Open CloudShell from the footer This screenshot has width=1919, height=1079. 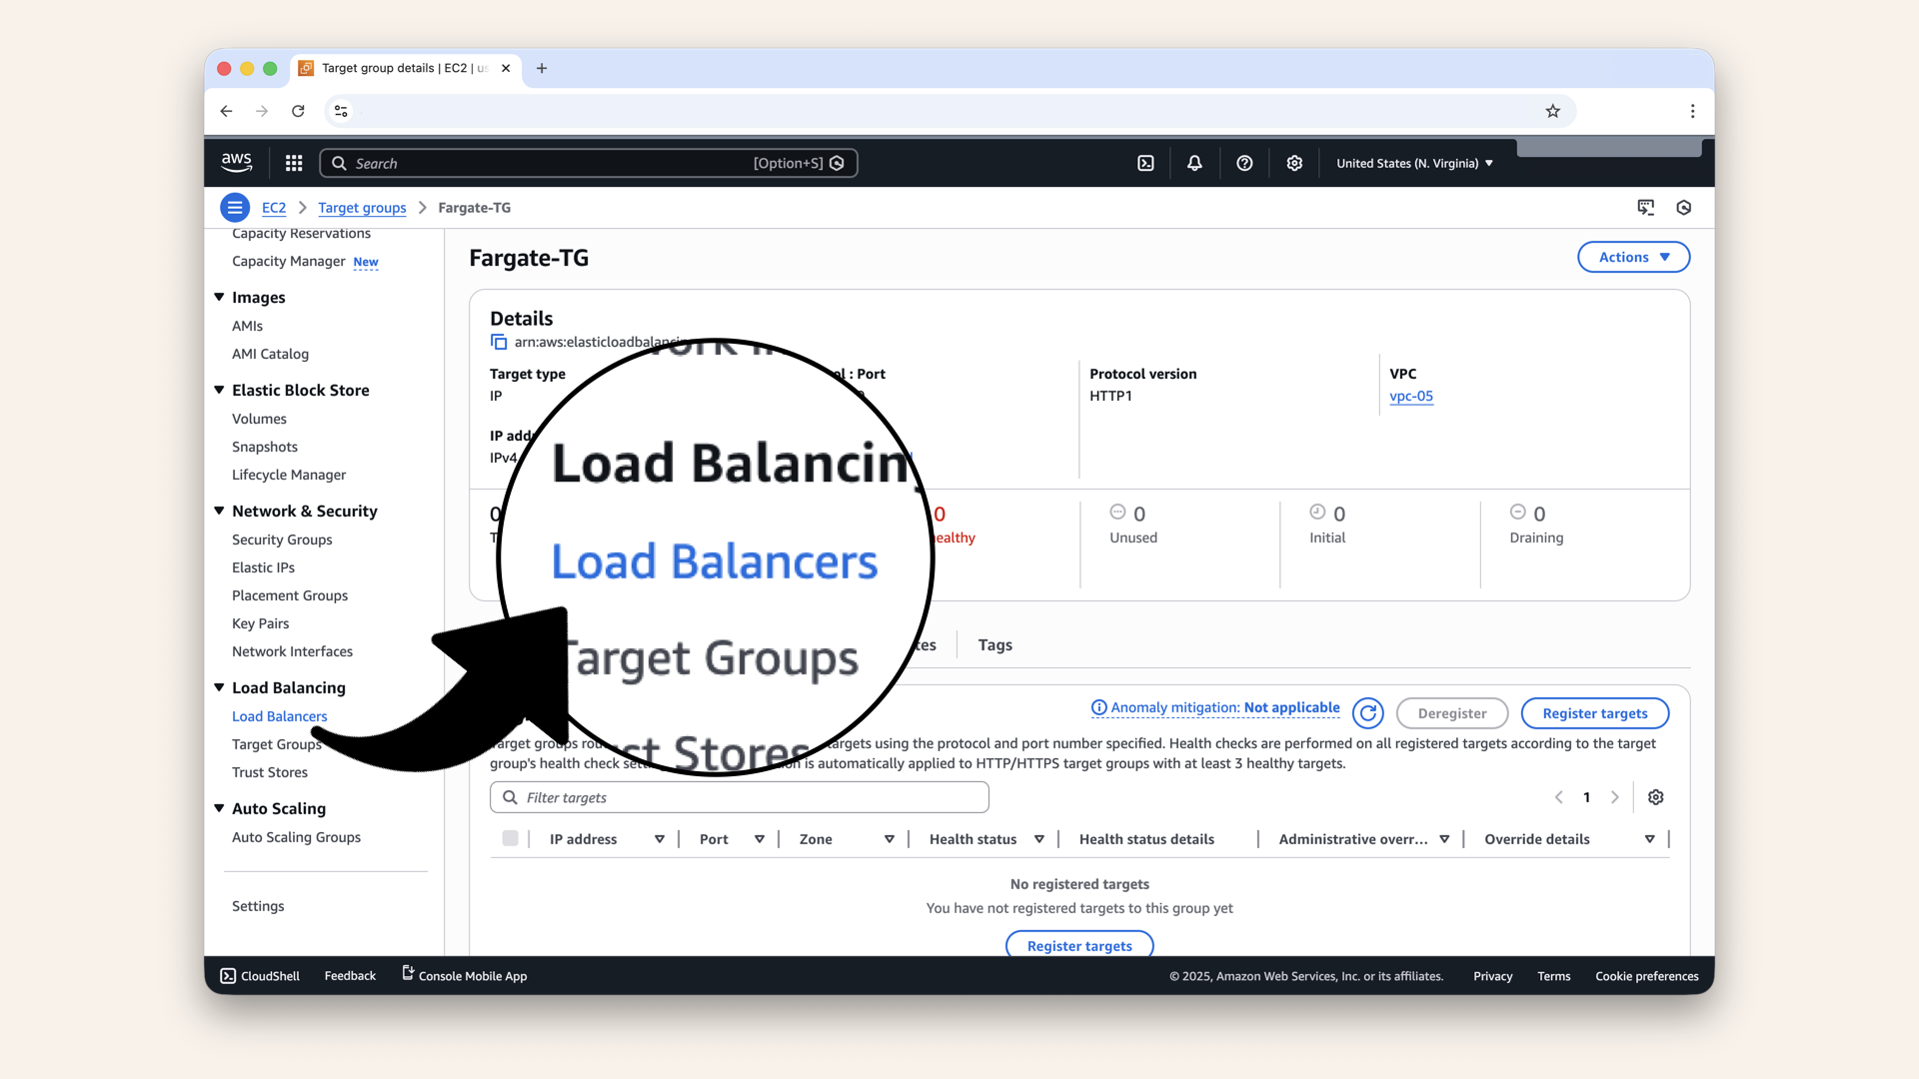(x=259, y=976)
